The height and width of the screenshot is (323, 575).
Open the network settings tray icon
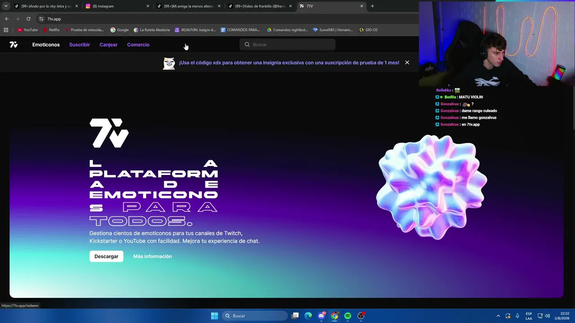click(540, 316)
